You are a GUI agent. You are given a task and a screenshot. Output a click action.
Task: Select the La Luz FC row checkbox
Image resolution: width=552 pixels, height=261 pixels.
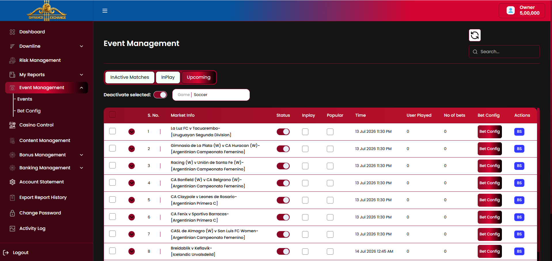113,131
